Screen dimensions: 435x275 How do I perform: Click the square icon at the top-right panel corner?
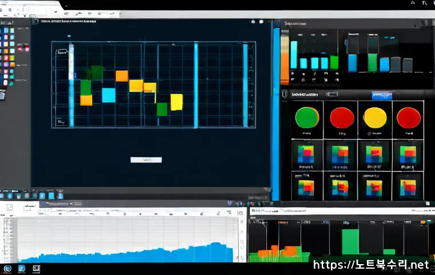[424, 23]
